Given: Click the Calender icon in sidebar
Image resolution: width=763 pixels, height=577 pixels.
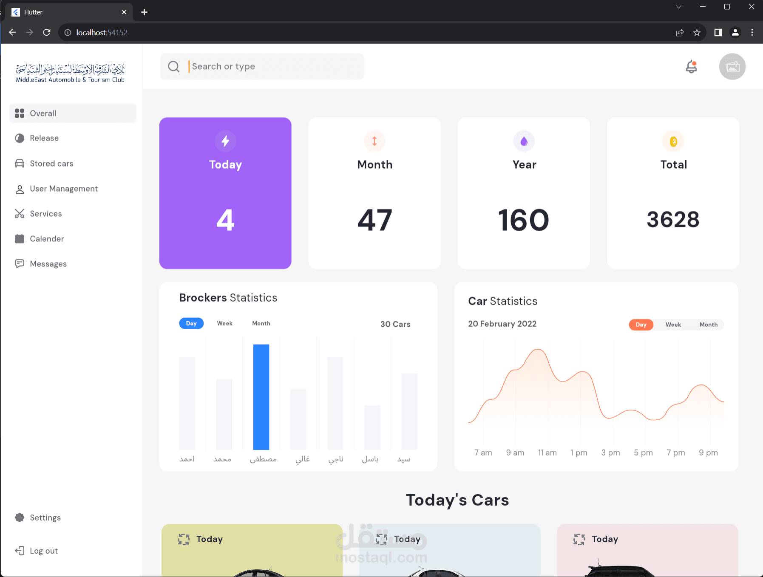Looking at the screenshot, I should [20, 239].
